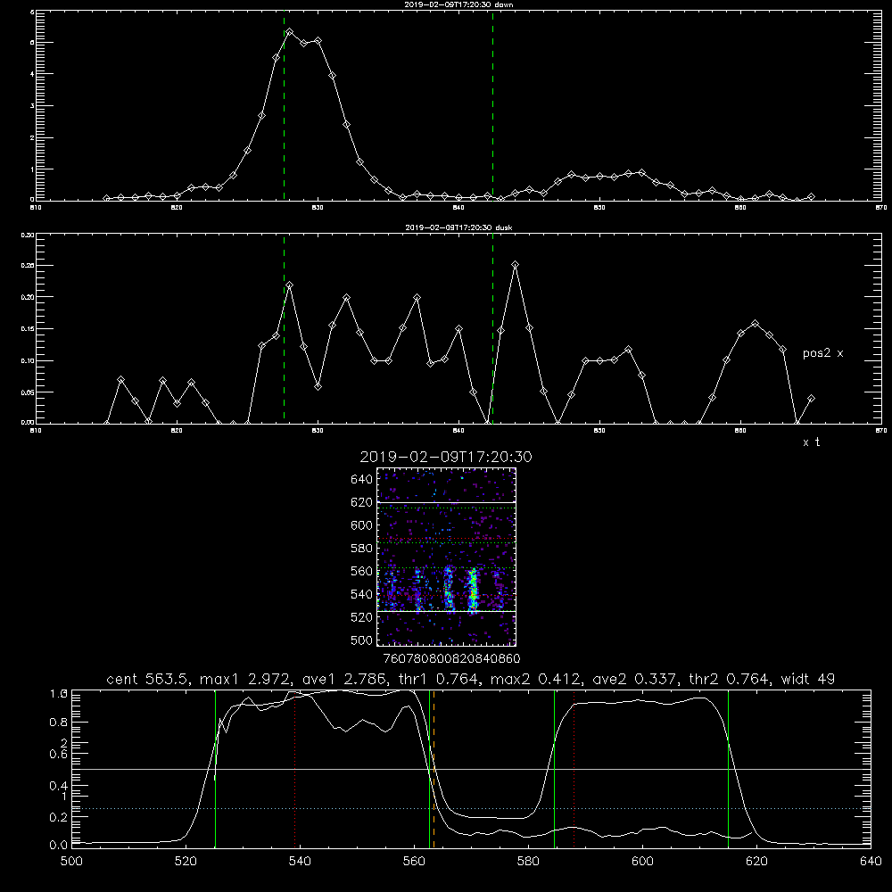The image size is (892, 892).
Task: Click x-axis label 500 of bottom profile plot
Action: click(71, 862)
